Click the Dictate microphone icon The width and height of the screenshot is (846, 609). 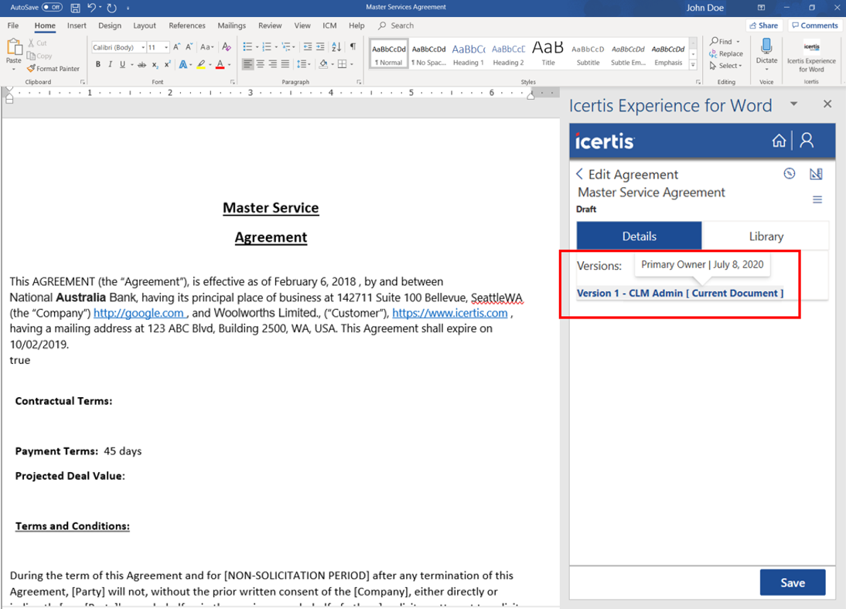766,46
